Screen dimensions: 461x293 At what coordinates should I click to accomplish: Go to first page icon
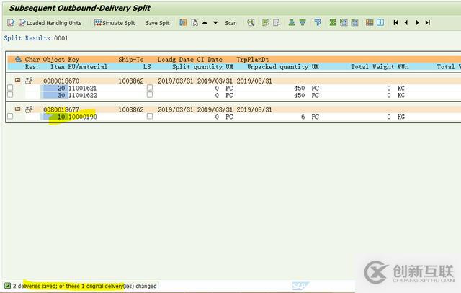coord(395,22)
